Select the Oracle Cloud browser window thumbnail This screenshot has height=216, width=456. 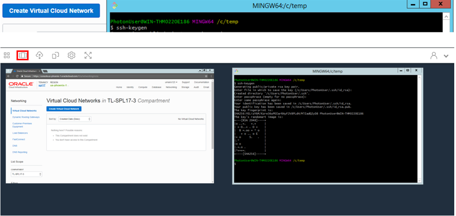[x=110, y=126]
